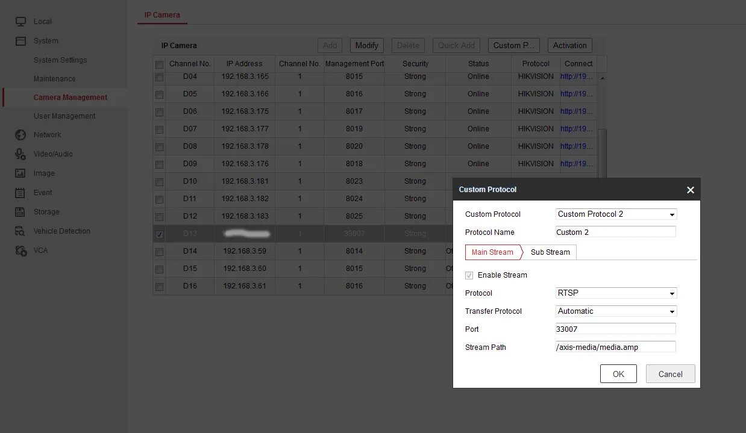
Task: Click the System sidebar icon
Action: click(21, 41)
